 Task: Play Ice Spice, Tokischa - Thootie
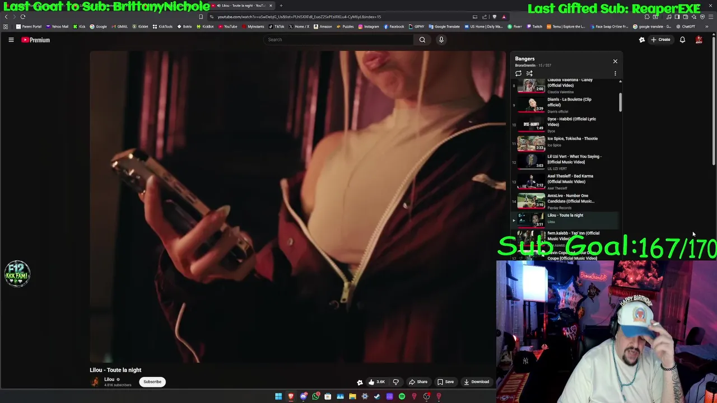pos(565,144)
